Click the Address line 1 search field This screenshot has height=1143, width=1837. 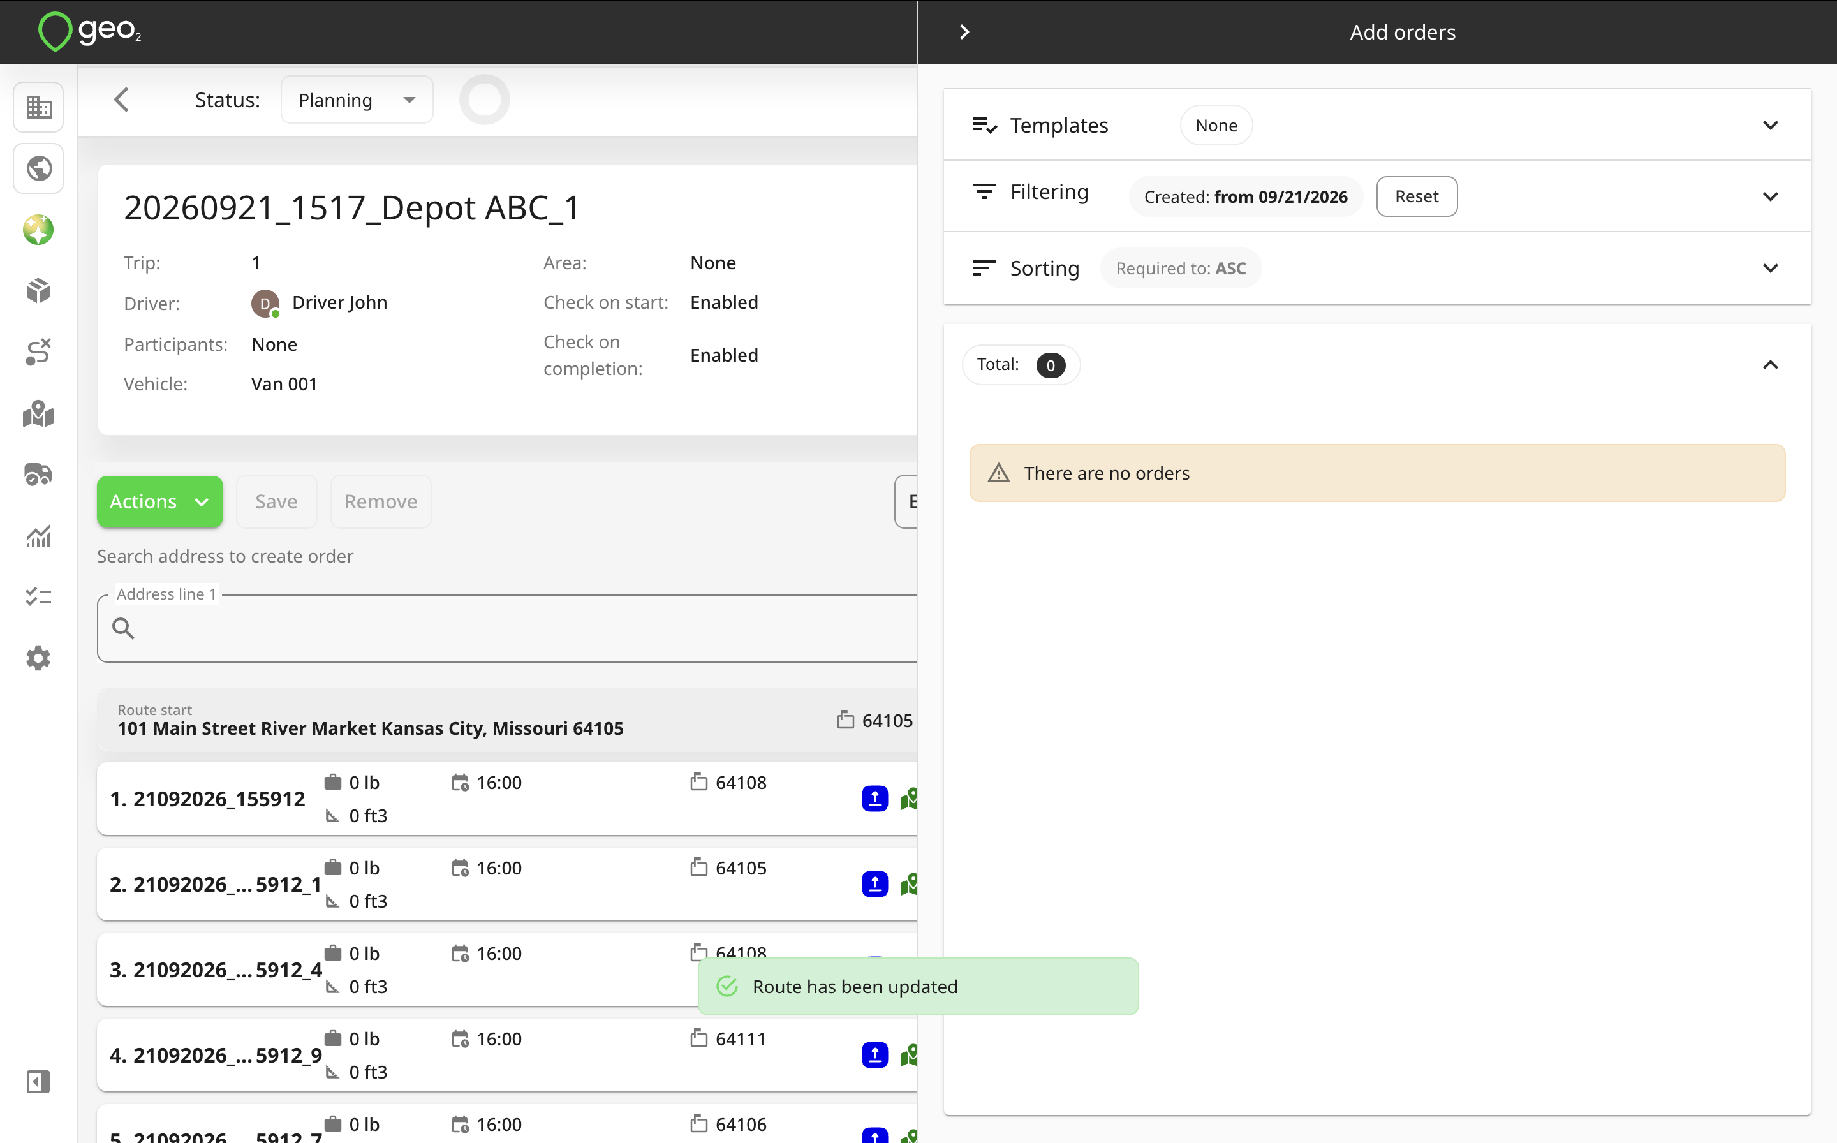[507, 628]
